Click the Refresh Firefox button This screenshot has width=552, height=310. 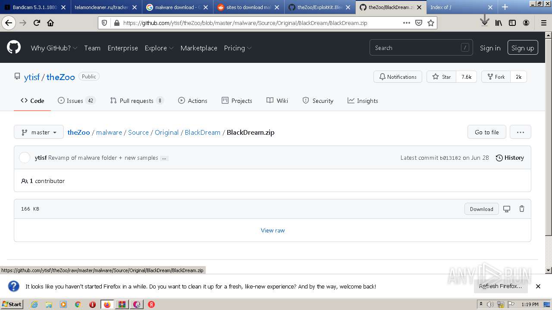[500, 286]
